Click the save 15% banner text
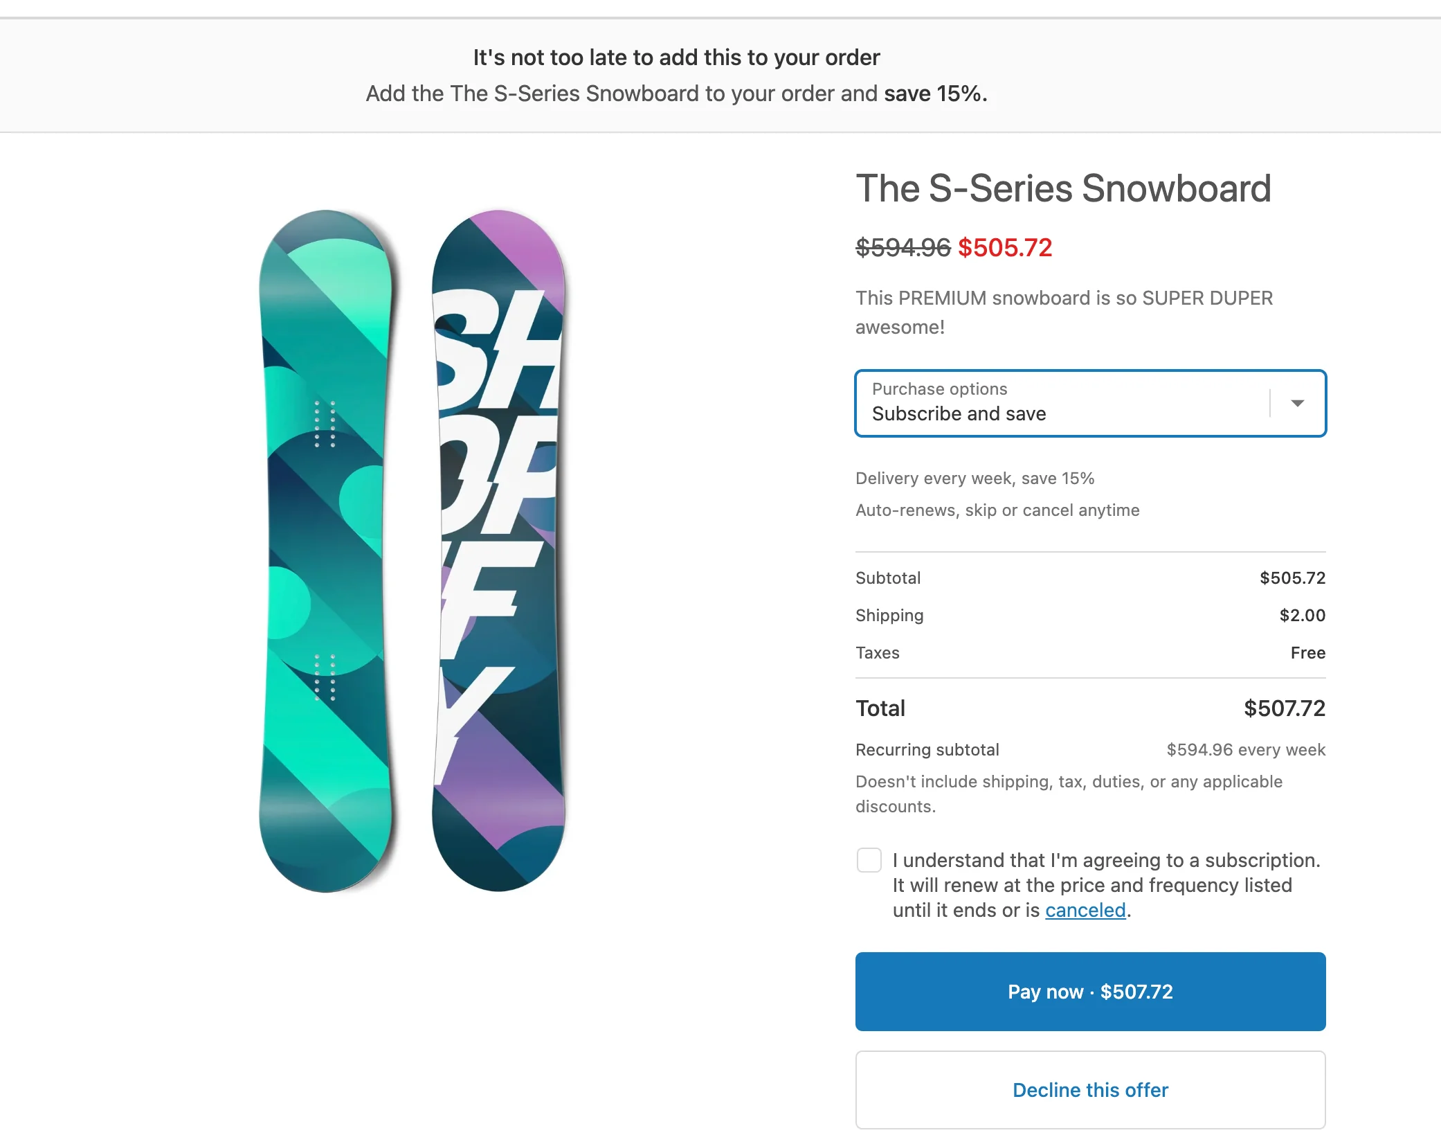This screenshot has width=1441, height=1144. coord(934,93)
